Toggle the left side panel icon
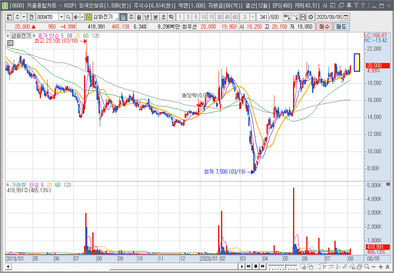The height and width of the screenshot is (273, 394). click(x=9, y=17)
